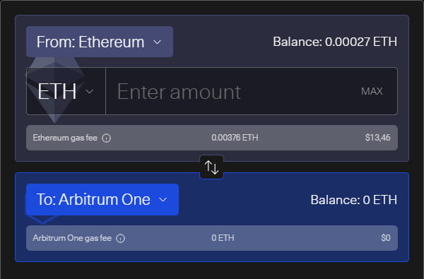
Task: Click the $0 Arbitrum fee amount
Action: tap(386, 238)
